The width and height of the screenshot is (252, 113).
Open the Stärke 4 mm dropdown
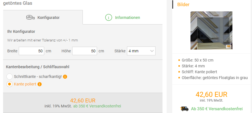[x=141, y=51]
